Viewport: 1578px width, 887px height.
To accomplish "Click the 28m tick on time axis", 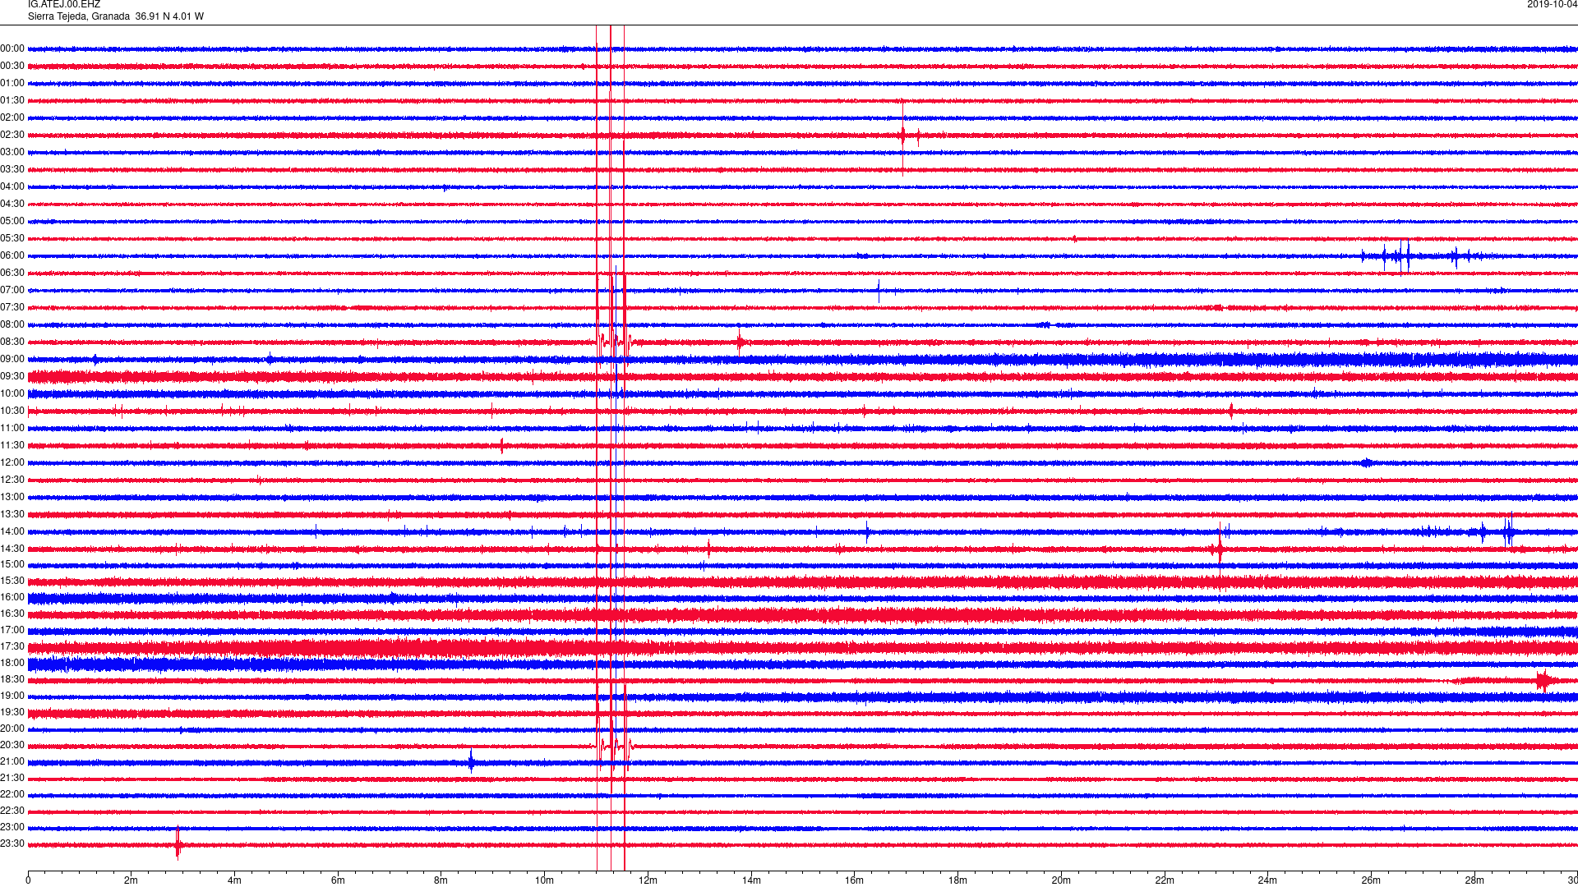I will coord(1474,880).
